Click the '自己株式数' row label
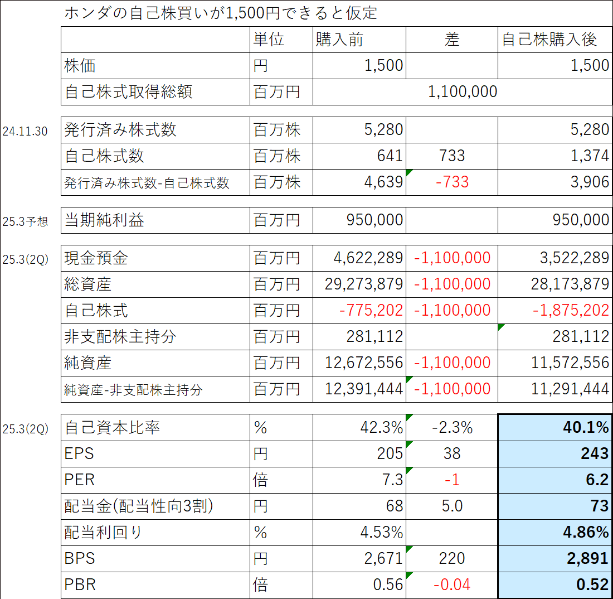 point(104,156)
